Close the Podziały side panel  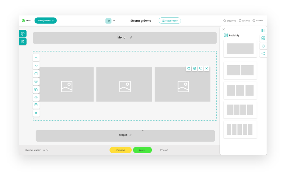pos(224,30)
